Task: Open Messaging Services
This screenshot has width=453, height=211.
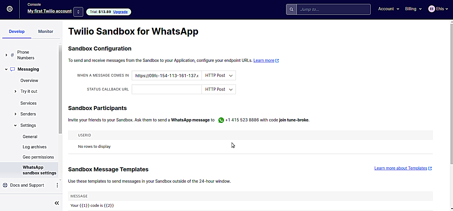Action: coord(28,103)
